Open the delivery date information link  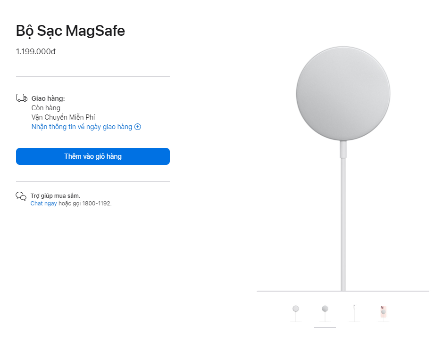click(82, 127)
